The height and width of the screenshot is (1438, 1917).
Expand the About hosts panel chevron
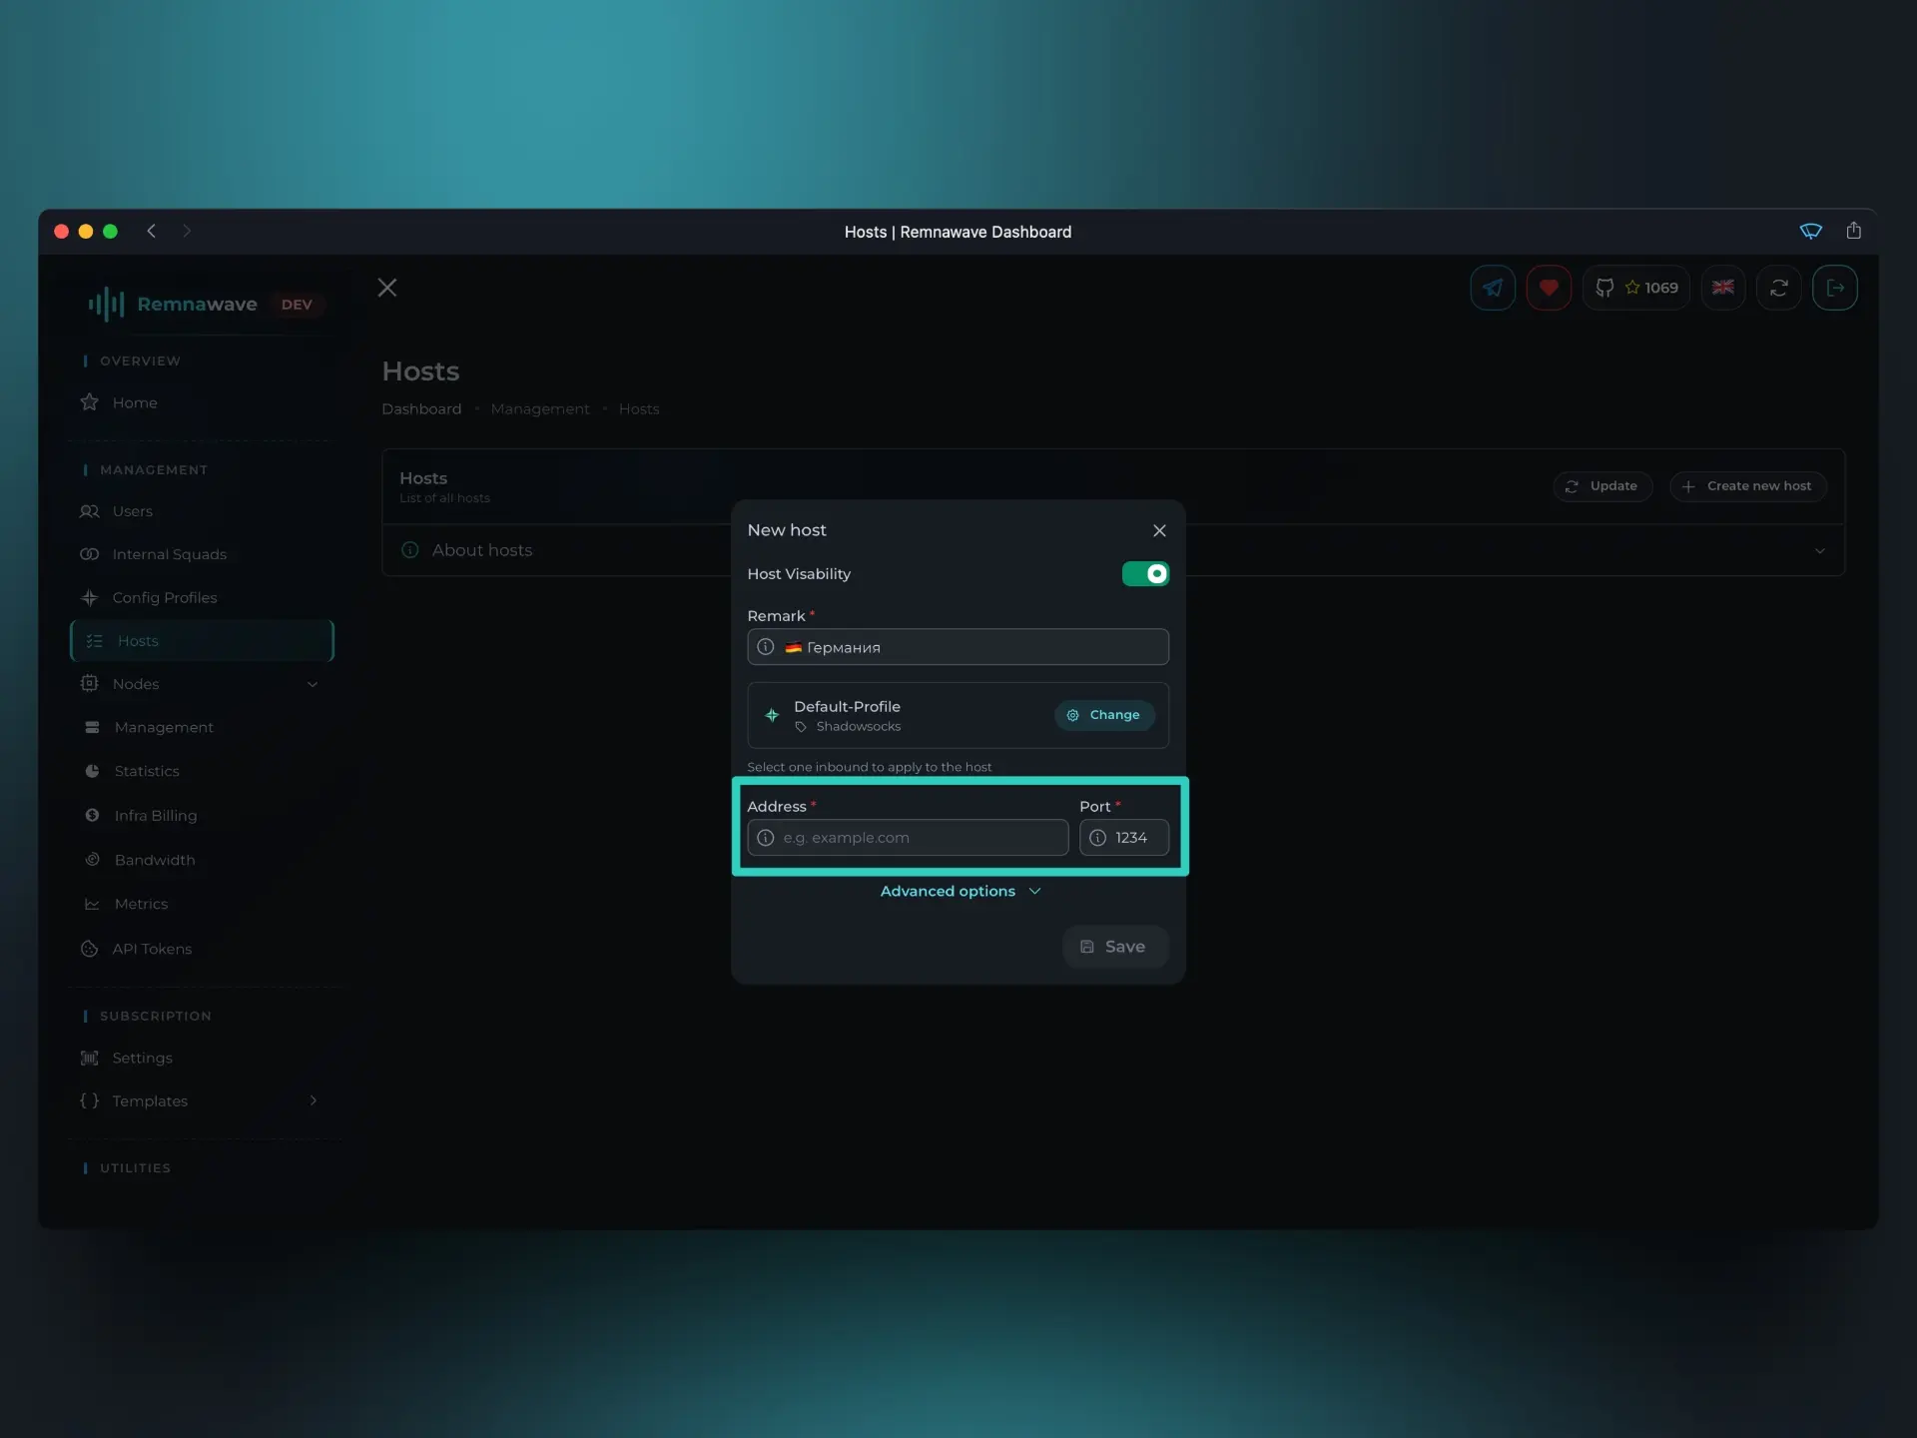point(1820,550)
